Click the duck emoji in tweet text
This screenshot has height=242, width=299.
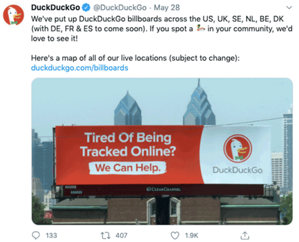[x=200, y=29]
